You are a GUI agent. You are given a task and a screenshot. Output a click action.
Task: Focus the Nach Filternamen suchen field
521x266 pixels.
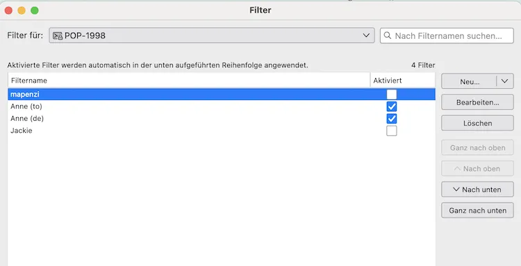(x=447, y=35)
